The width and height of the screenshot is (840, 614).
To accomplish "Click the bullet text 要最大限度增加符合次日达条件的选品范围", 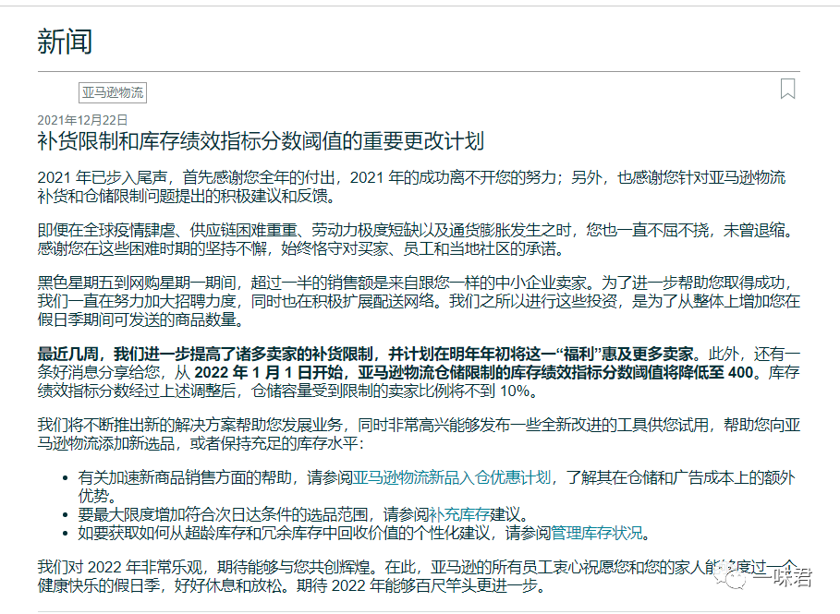I will [223, 514].
